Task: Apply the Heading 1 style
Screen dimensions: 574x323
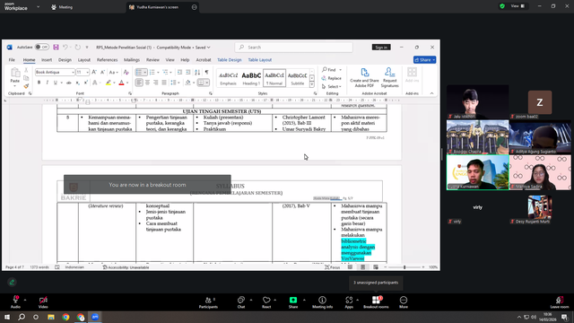Action: 251,78
